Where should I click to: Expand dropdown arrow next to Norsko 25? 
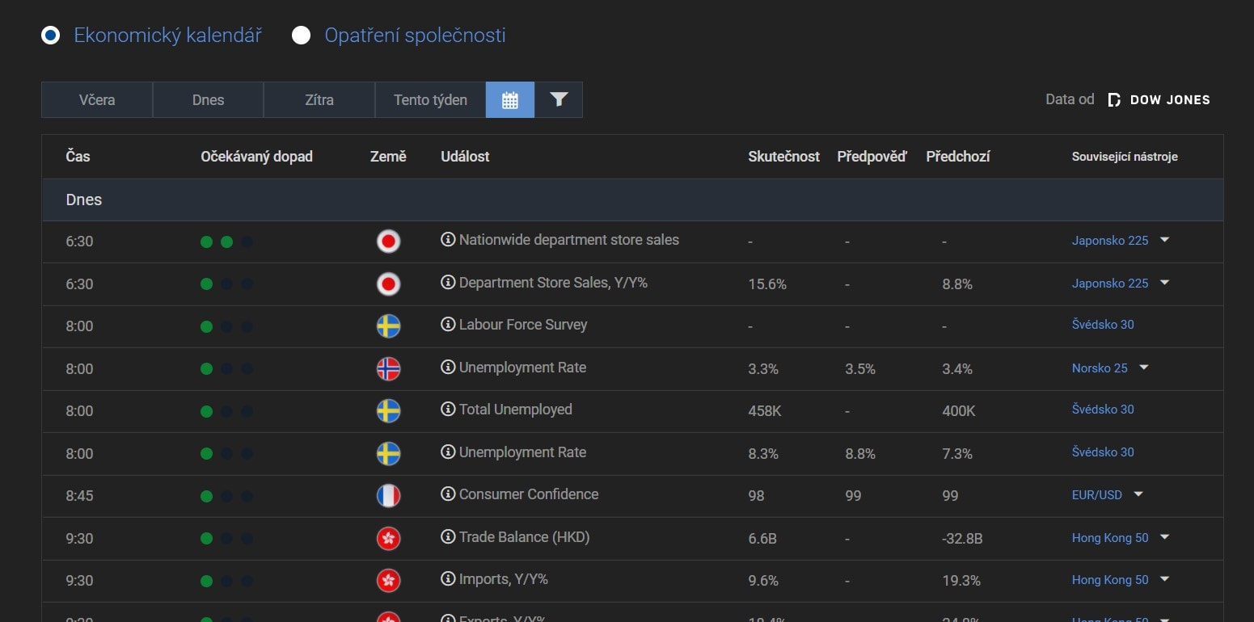(1144, 368)
